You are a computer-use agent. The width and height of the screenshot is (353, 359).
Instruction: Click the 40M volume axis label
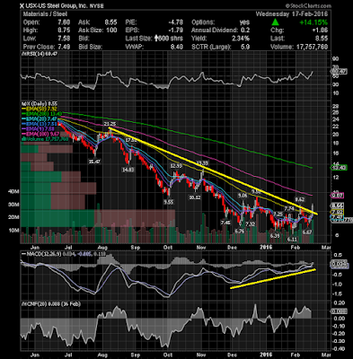pyautogui.click(x=13, y=191)
